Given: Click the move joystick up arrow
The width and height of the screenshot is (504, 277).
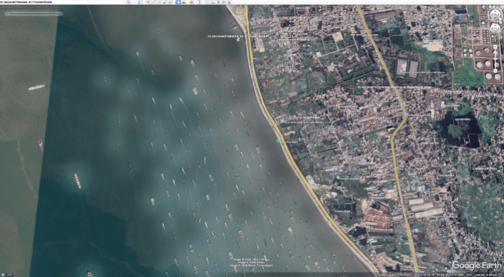Looking at the screenshot, I should point(495,25).
